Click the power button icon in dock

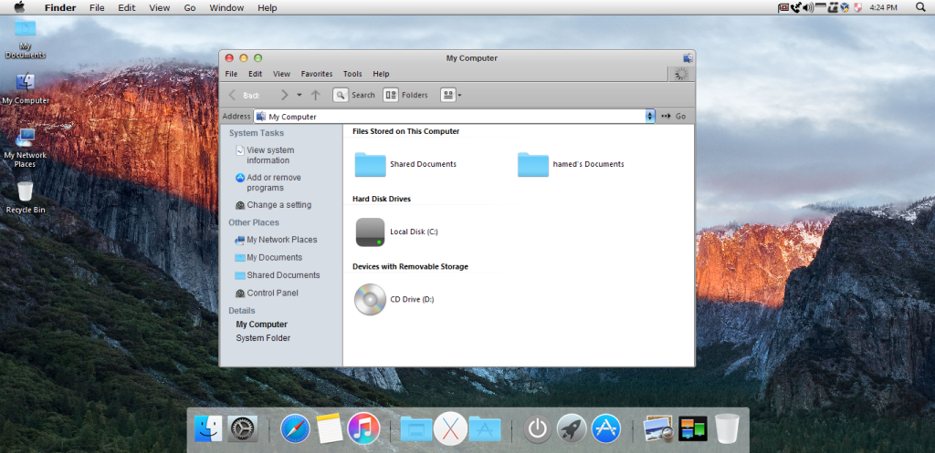(x=538, y=428)
